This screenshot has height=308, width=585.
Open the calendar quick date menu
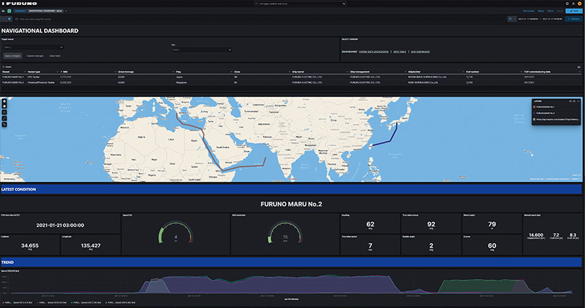point(511,19)
